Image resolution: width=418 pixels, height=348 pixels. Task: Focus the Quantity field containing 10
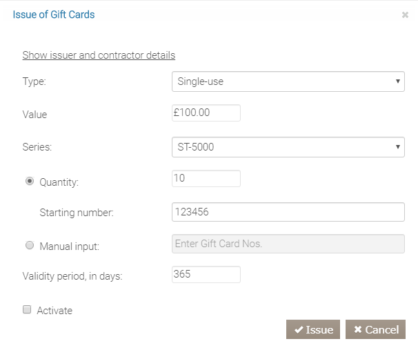tap(206, 178)
